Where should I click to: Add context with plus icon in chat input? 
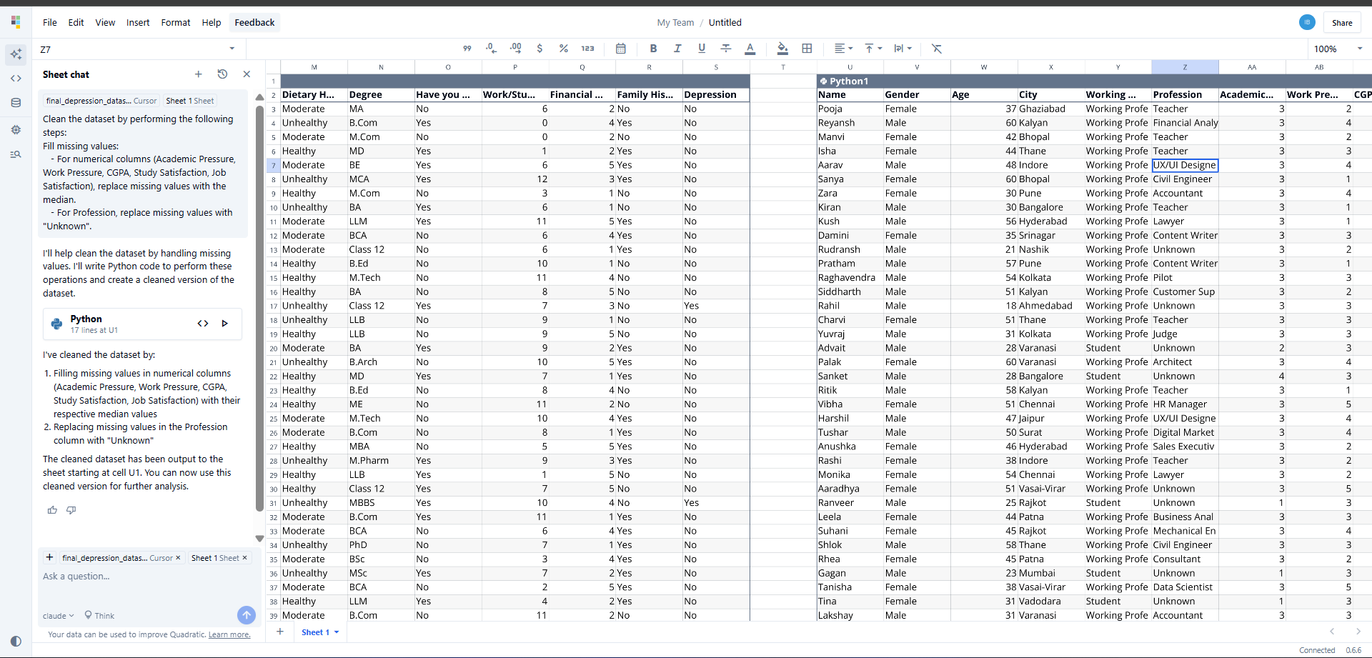point(49,558)
